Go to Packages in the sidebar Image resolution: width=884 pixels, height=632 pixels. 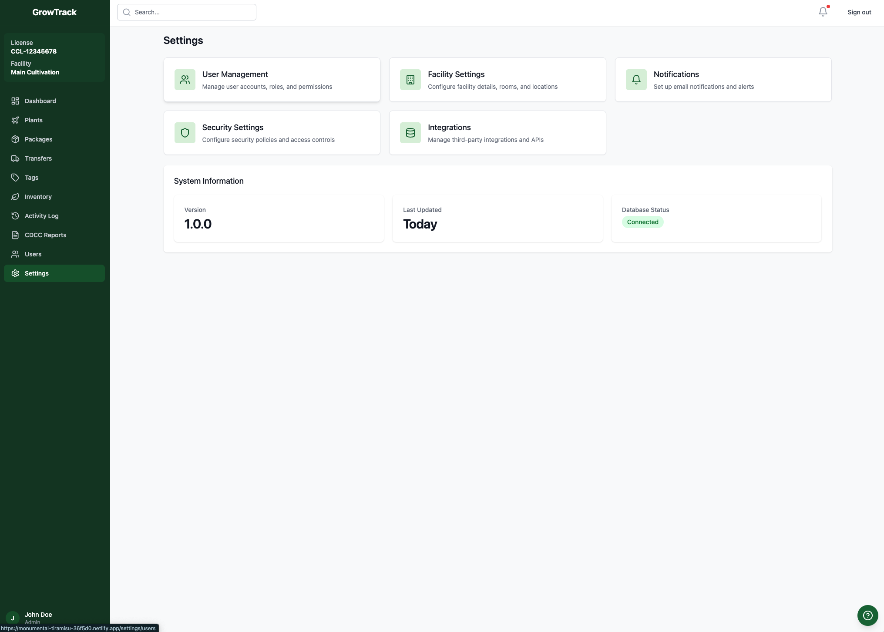click(x=38, y=139)
